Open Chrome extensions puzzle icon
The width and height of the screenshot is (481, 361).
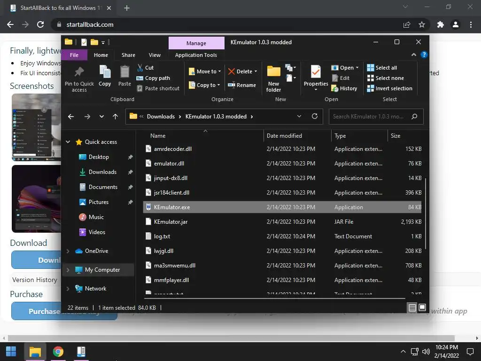(x=441, y=24)
